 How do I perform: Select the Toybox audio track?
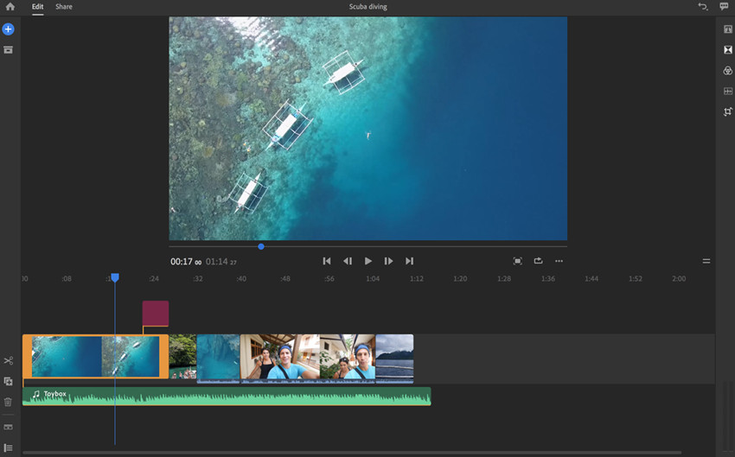click(227, 397)
